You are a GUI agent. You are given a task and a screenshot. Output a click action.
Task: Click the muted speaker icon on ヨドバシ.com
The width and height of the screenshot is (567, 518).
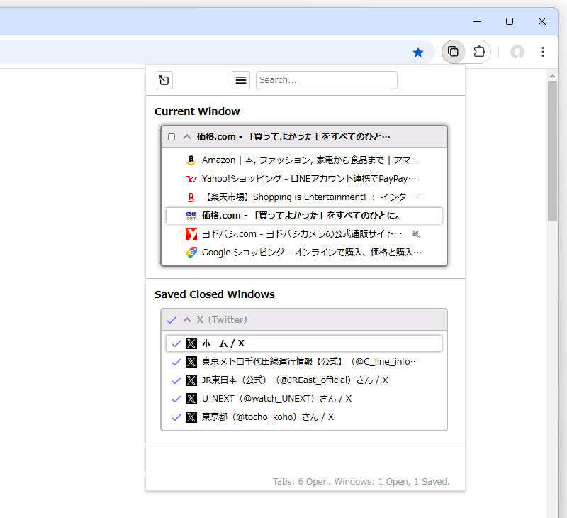point(416,234)
